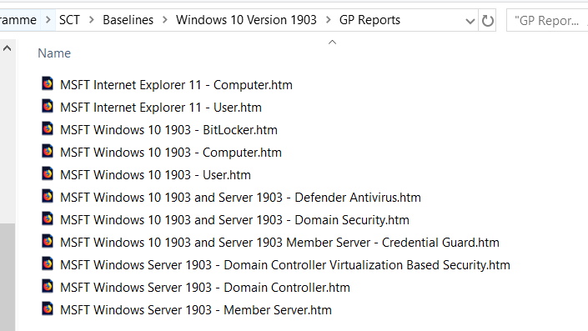Click the search GP Reports input box
The image size is (588, 331).
[547, 21]
